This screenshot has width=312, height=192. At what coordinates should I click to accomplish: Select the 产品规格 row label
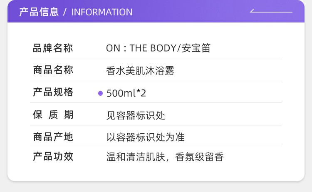53,92
